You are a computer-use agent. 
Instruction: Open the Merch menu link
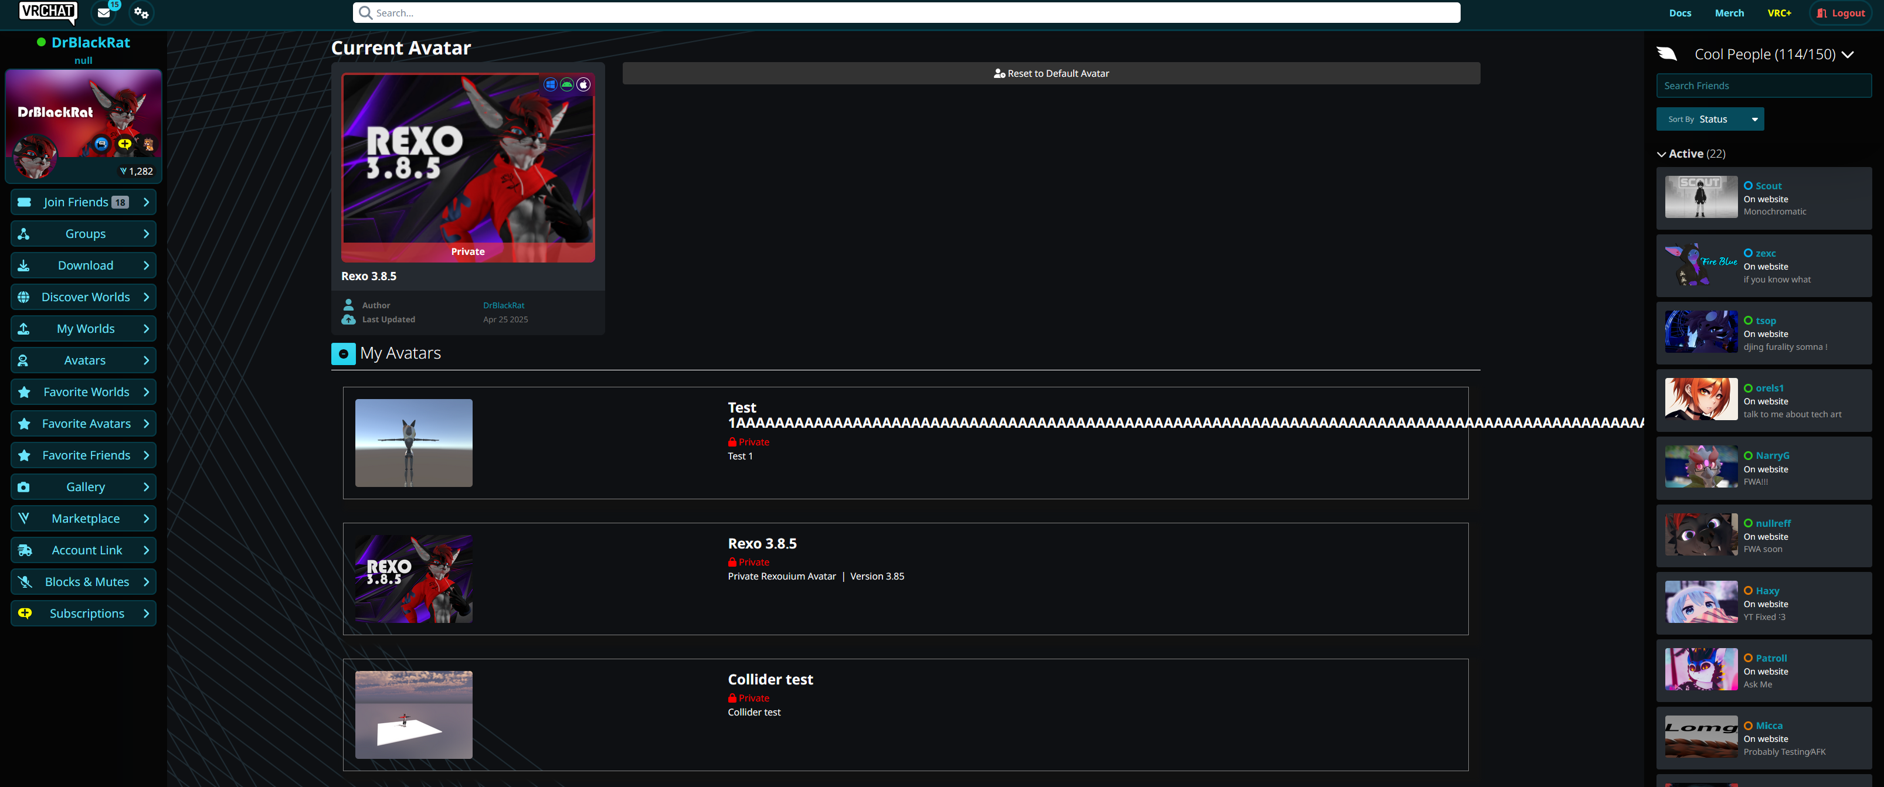point(1729,13)
